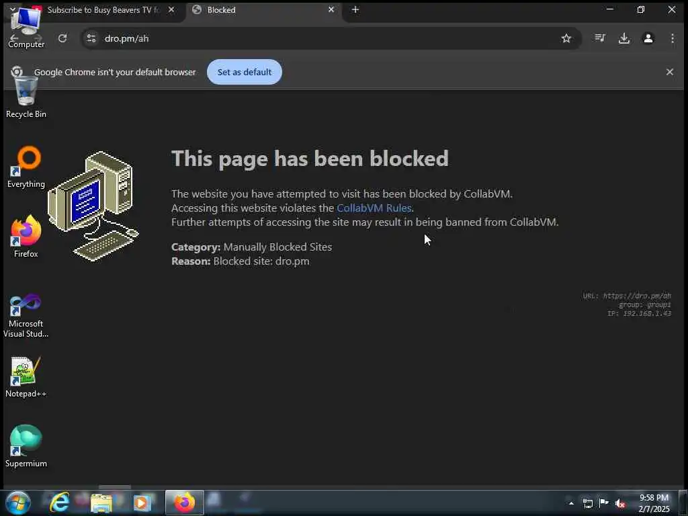Reload the dro.pm/ah page
Image resolution: width=688 pixels, height=516 pixels.
tap(62, 38)
